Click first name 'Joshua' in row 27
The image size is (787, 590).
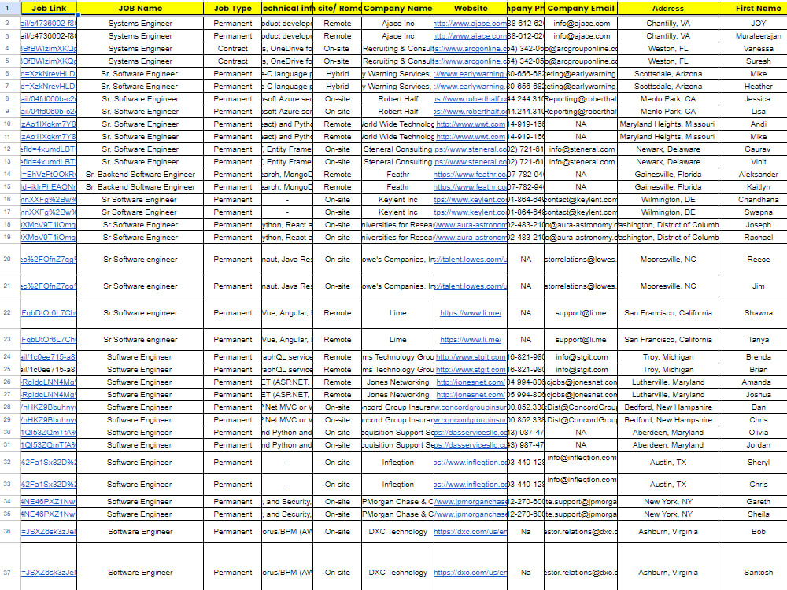[x=758, y=395]
